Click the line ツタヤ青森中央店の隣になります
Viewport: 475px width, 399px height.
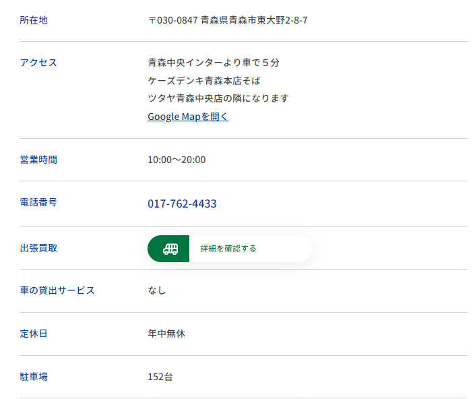point(218,98)
